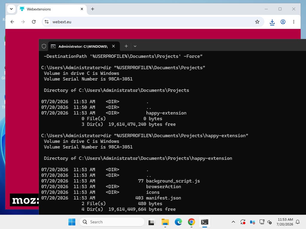Viewport: 306px width, 229px height.
Task: Click the blue app tray icon with badge
Action: click(x=252, y=222)
